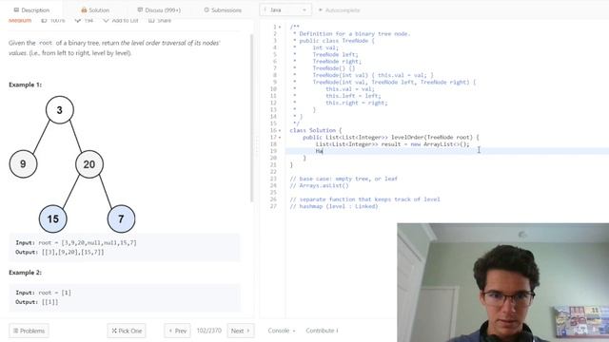Viewport: 609px width, 342px height.
Task: Click the Pick One random button
Action: tap(127, 331)
